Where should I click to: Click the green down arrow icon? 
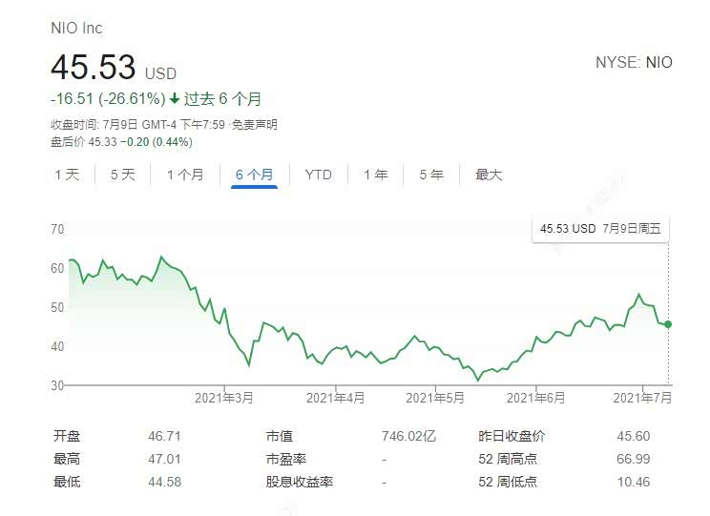tap(175, 98)
